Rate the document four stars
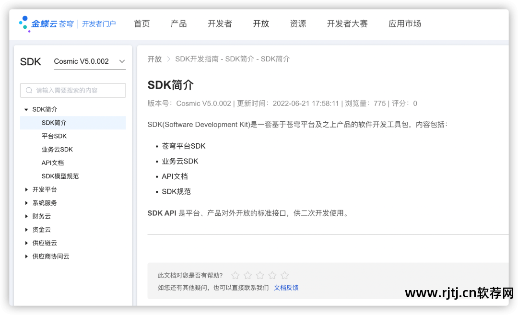 (272, 275)
